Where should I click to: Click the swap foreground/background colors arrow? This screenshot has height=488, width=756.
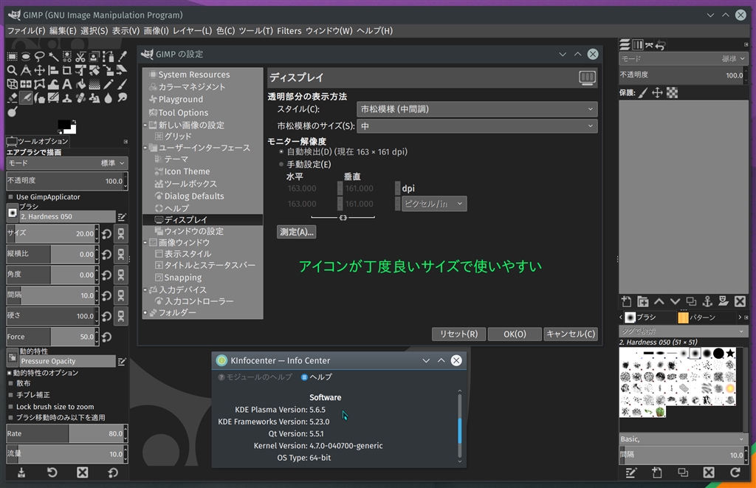coord(74,122)
